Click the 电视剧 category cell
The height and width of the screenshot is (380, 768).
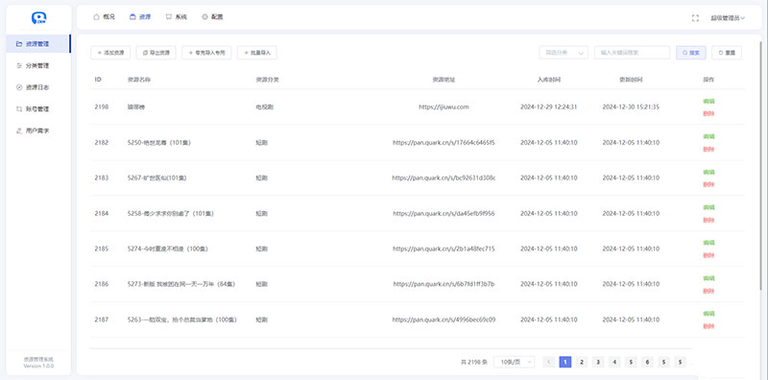(x=265, y=107)
